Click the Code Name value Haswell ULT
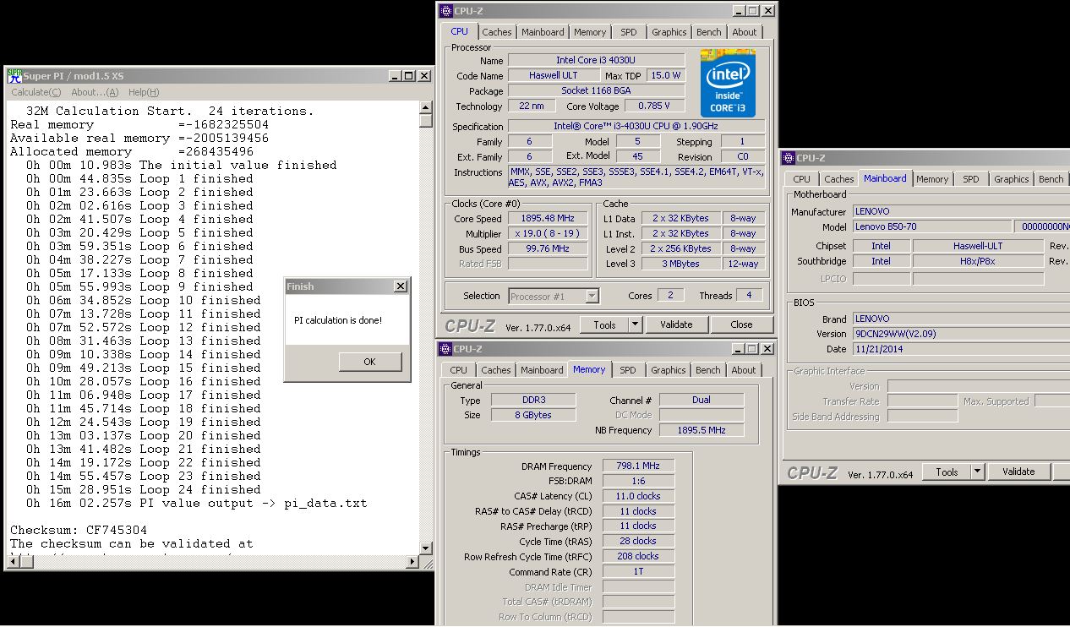The height and width of the screenshot is (627, 1070). tap(554, 75)
